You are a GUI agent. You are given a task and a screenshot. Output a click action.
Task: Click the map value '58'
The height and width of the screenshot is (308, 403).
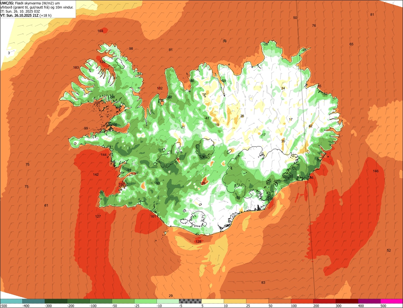(x=113, y=97)
